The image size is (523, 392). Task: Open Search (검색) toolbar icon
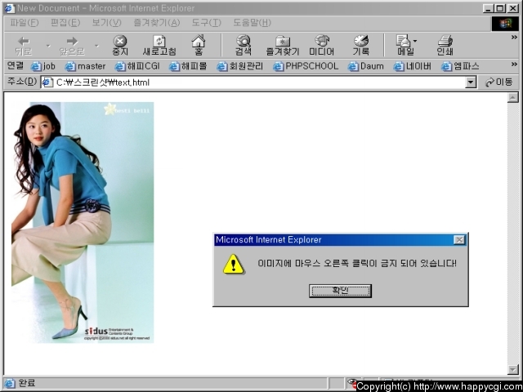click(244, 46)
